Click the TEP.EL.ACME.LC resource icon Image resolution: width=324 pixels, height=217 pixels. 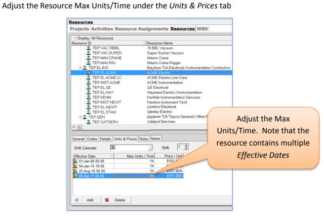tap(89, 78)
